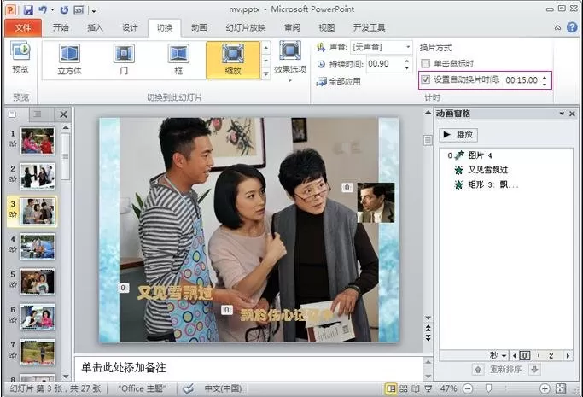Viewport: 583px width, 397px height.
Task: Toggle the 单击鼠标时 checkbox
Action: 425,63
